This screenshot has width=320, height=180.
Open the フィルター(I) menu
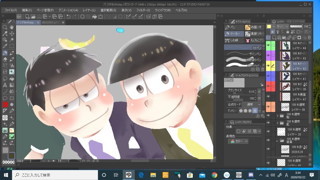coord(143,10)
